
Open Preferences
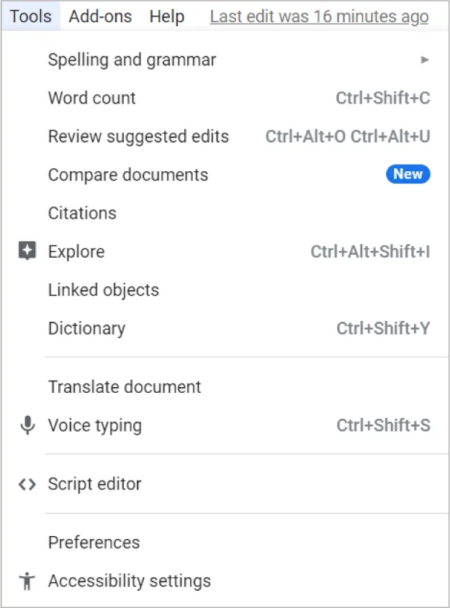[x=94, y=543]
